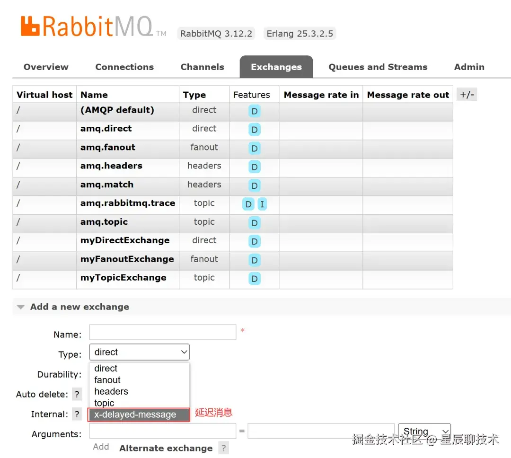
Task: Open the Overview tab
Action: [46, 67]
